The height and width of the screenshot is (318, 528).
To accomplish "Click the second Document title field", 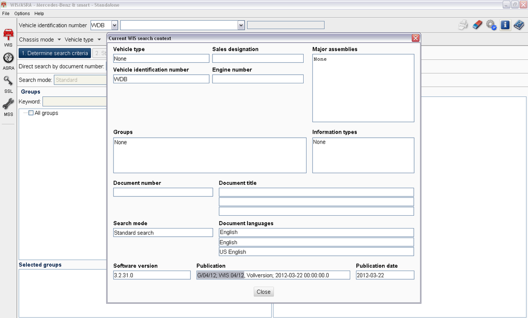I will coord(316,202).
